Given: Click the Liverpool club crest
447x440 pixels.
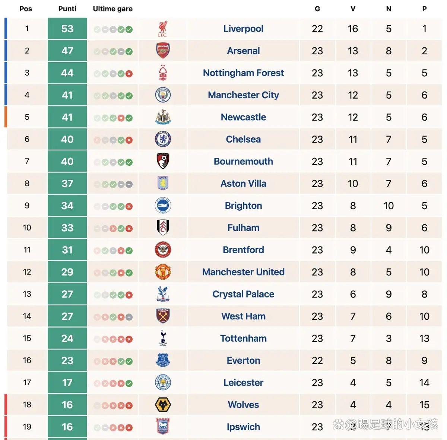Looking at the screenshot, I should (162, 29).
